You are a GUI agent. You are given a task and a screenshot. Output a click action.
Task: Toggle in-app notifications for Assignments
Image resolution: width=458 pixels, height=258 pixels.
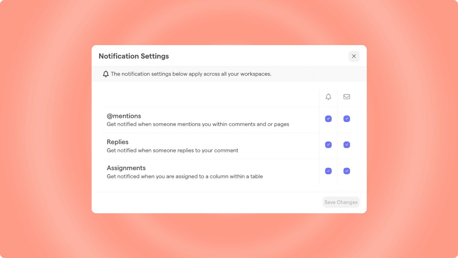pyautogui.click(x=328, y=171)
